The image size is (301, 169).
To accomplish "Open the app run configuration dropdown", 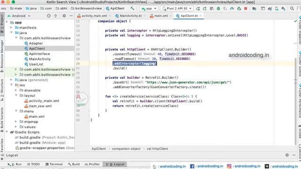I will click(x=149, y=8).
